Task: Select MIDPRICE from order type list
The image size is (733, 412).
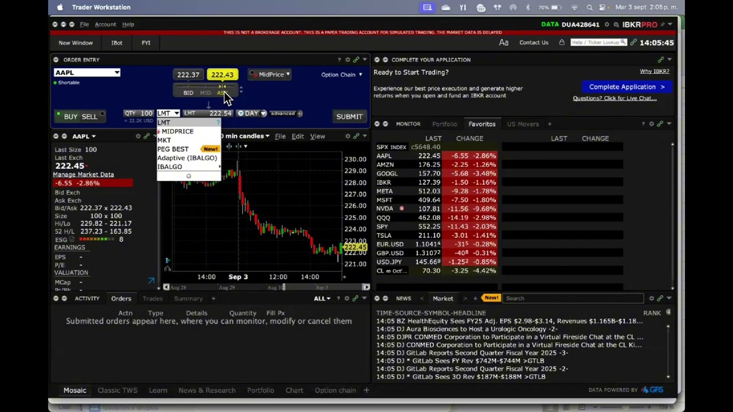Action: pos(189,131)
